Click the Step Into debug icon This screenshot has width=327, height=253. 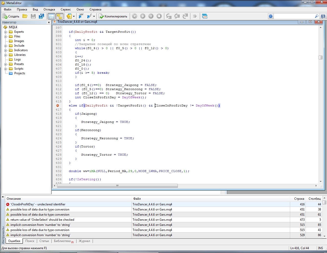(x=169, y=16)
